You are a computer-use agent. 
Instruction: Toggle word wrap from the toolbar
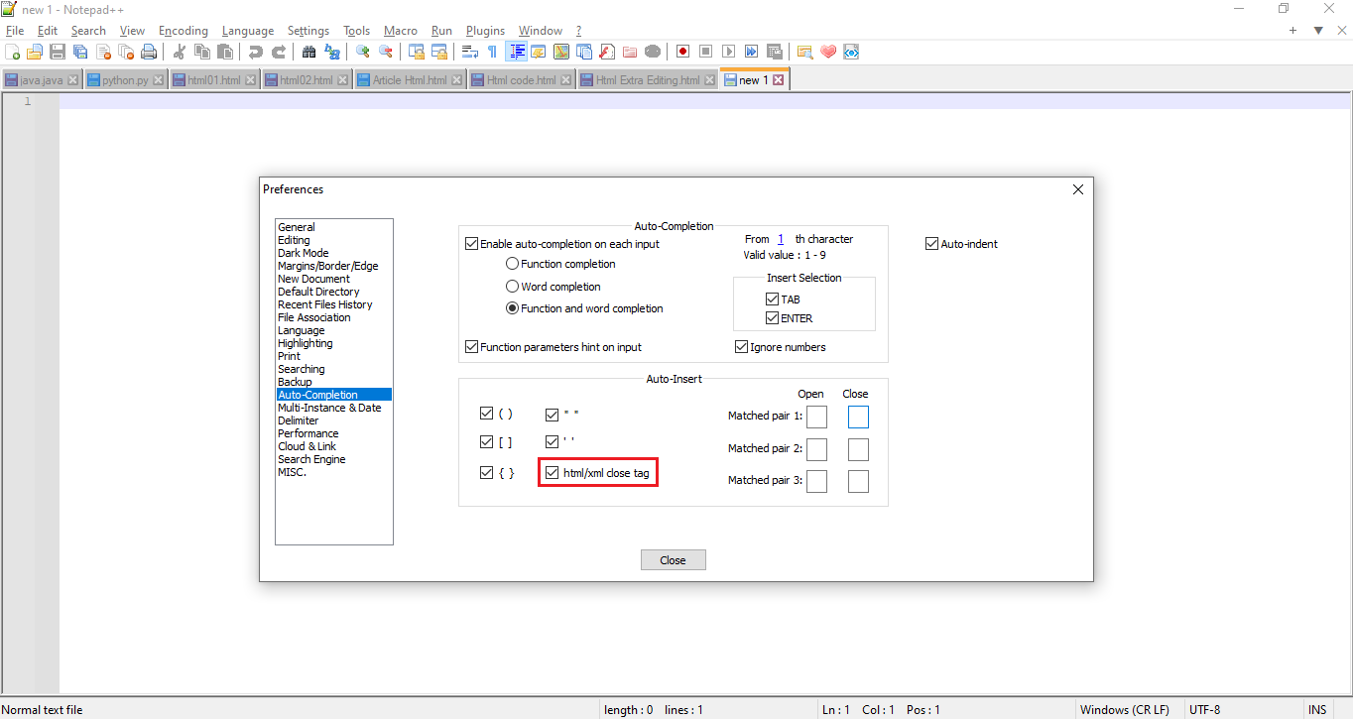470,52
